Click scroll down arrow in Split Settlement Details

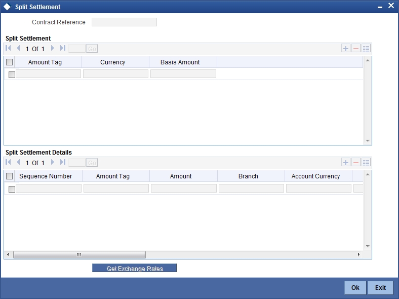[368, 246]
